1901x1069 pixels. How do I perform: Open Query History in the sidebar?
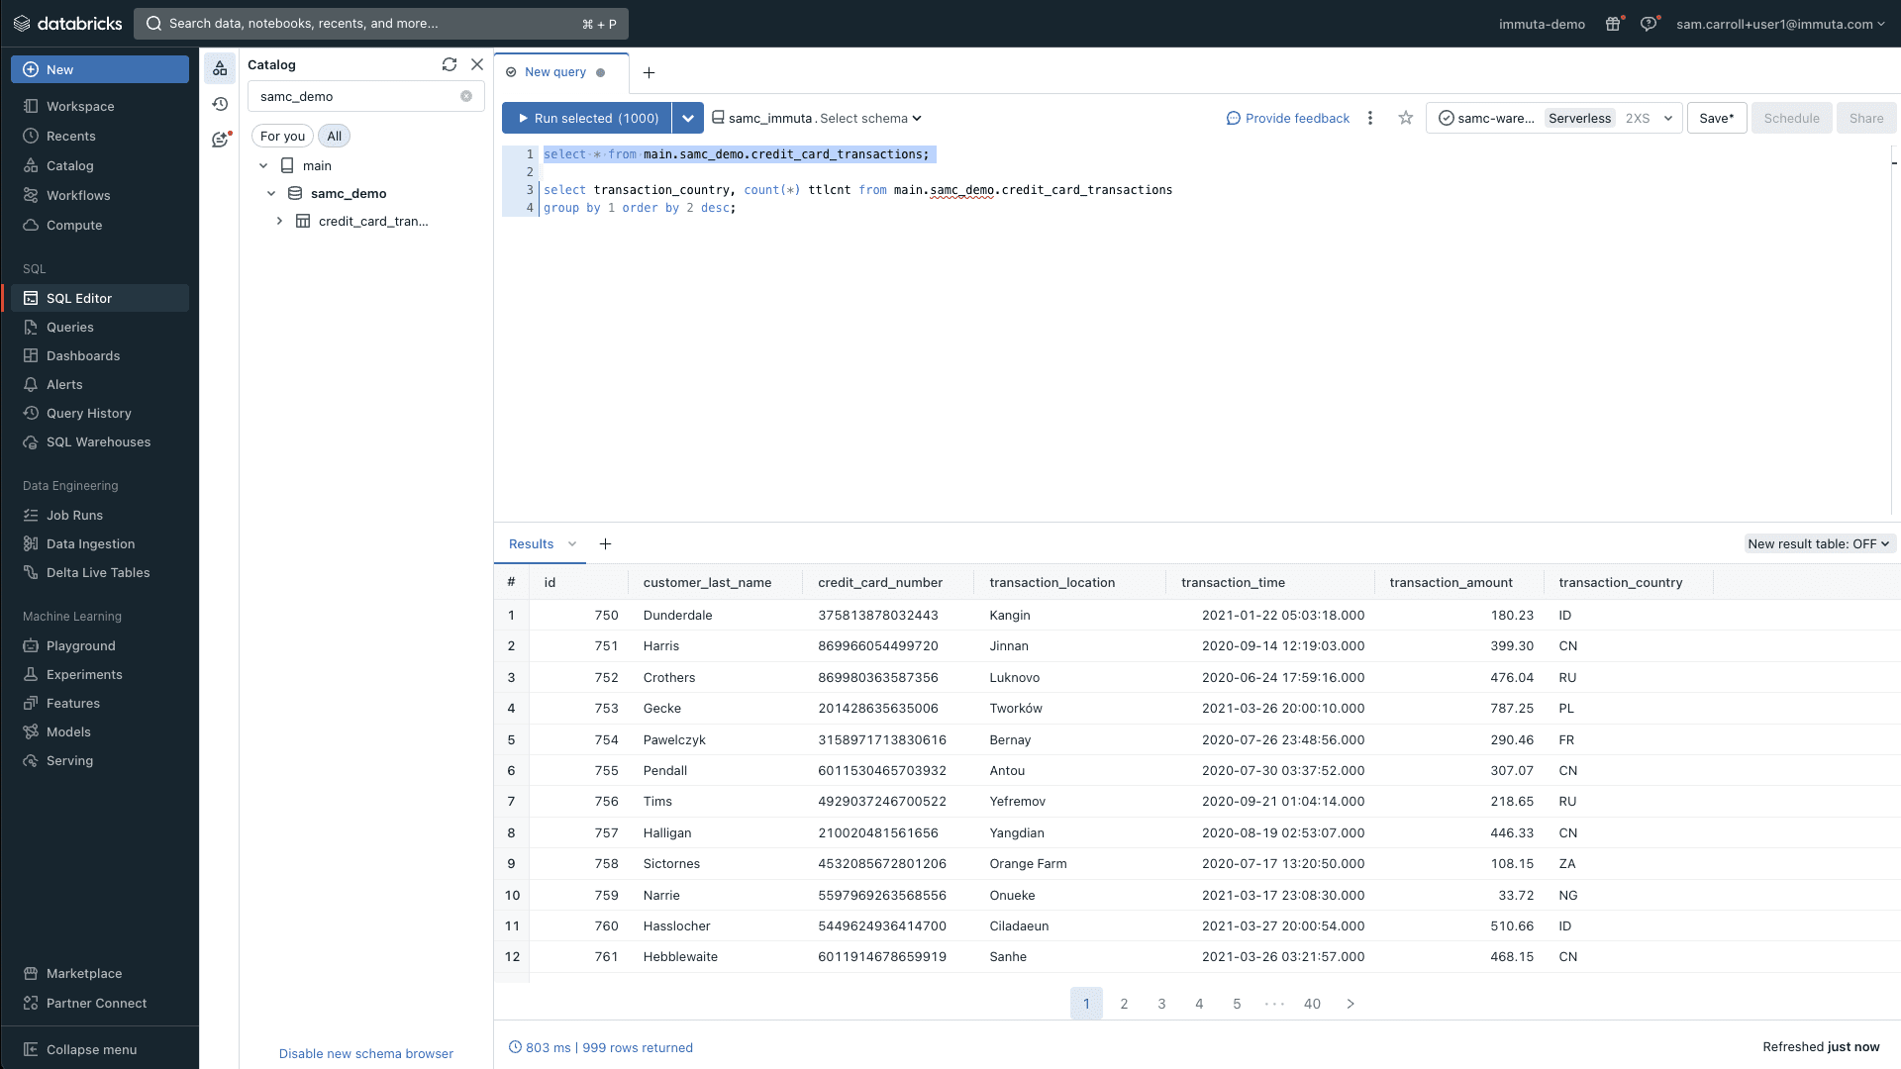click(88, 413)
